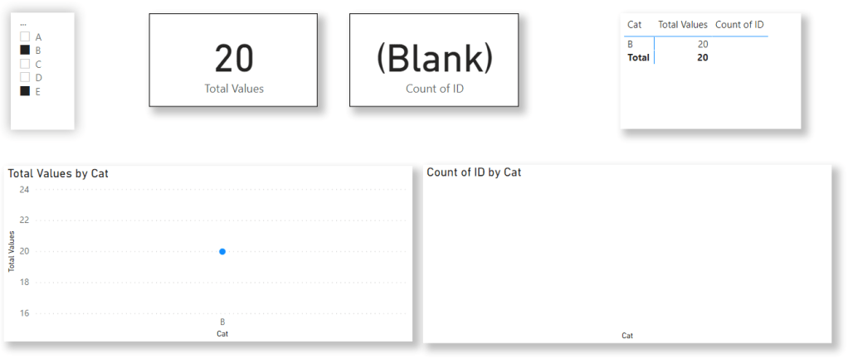The image size is (848, 363).
Task: Click Count of ID table column header
Action: [x=738, y=25]
